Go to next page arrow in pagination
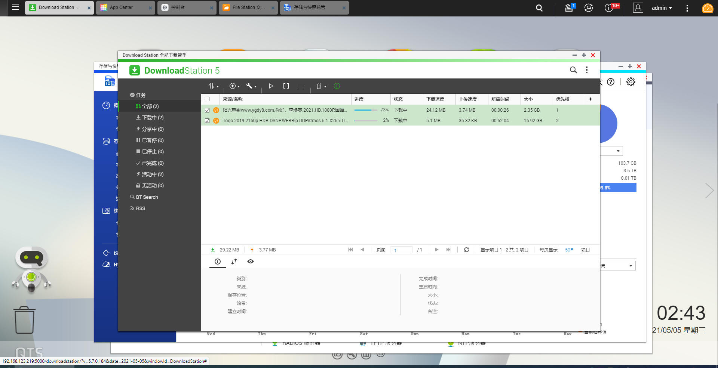 [x=436, y=250]
